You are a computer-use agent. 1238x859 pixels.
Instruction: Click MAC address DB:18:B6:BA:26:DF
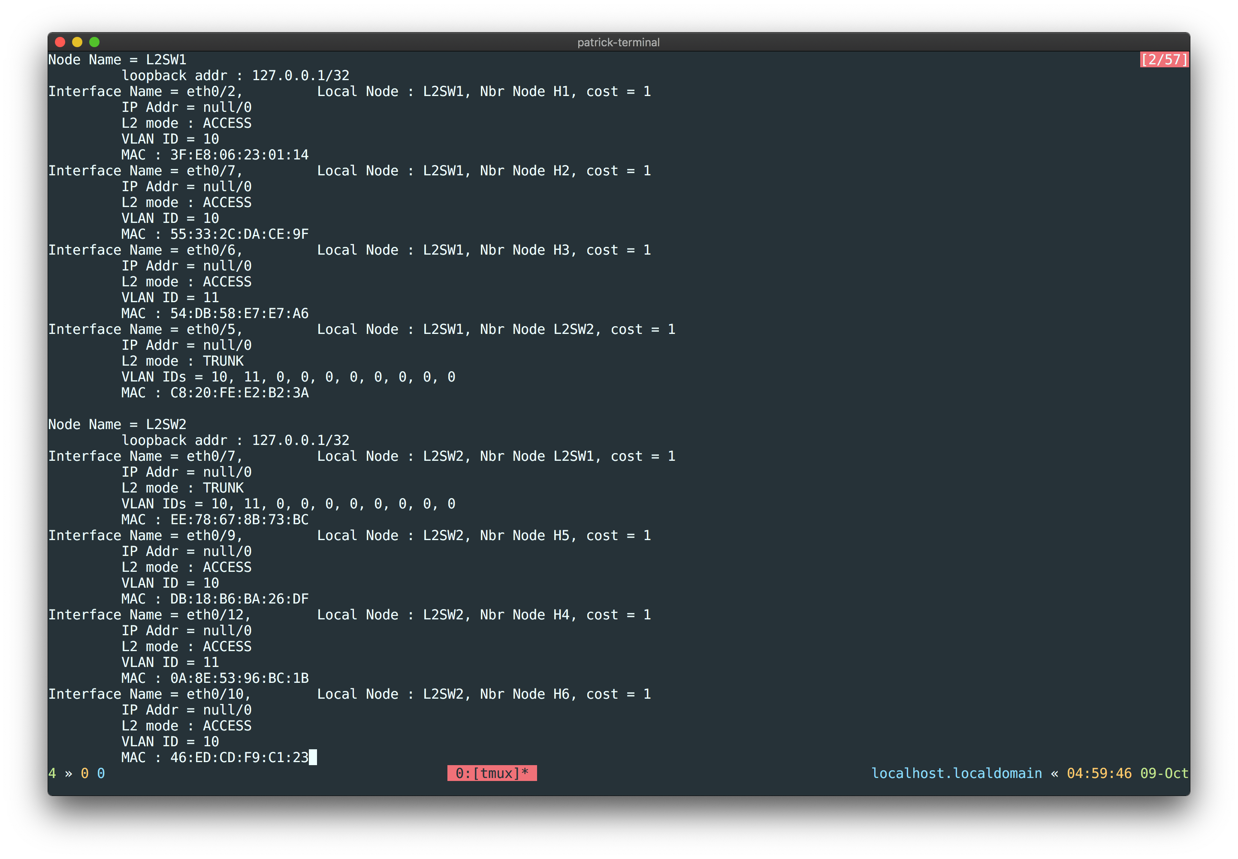click(x=239, y=599)
